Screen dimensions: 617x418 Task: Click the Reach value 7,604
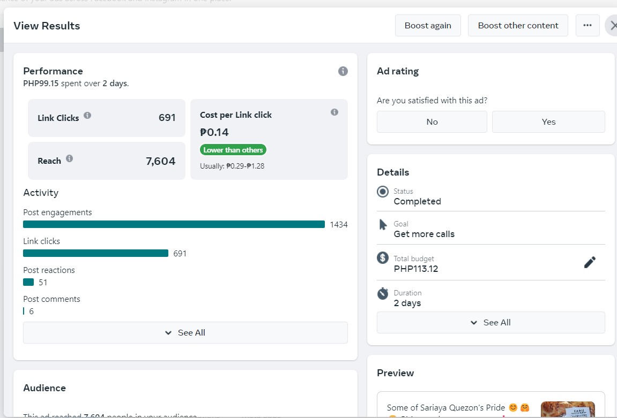coord(160,161)
